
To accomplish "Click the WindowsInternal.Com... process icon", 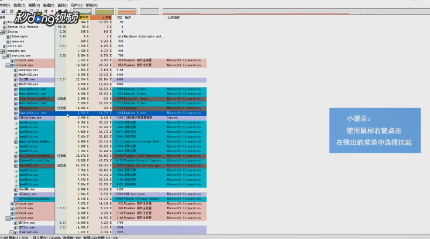I will pos(16,161).
